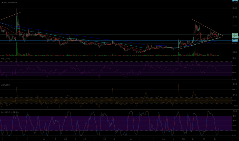Click the 0.2000 price axis label

click(x=235, y=52)
